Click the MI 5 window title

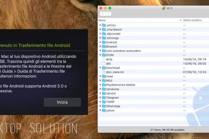(x=169, y=8)
